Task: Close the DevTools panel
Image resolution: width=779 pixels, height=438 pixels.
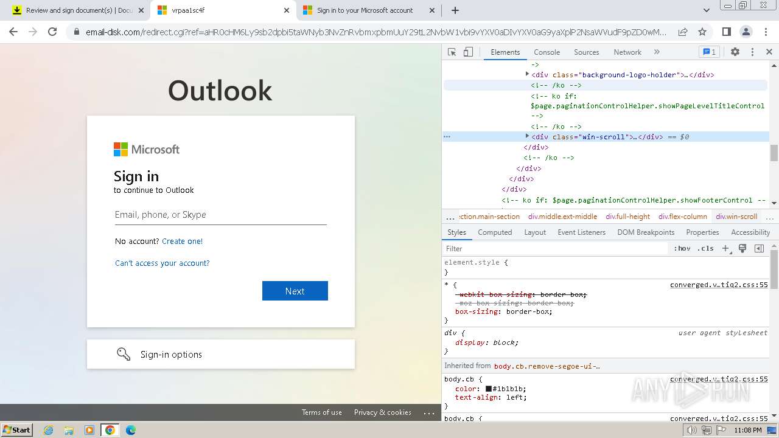Action: coord(769,52)
